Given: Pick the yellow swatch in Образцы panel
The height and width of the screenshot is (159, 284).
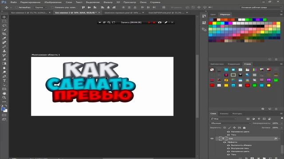Looking at the screenshot, I should click(x=214, y=23).
